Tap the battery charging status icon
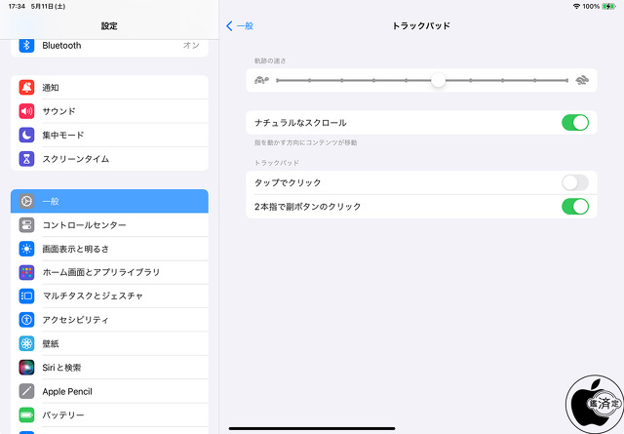This screenshot has height=434, width=624. click(x=608, y=7)
